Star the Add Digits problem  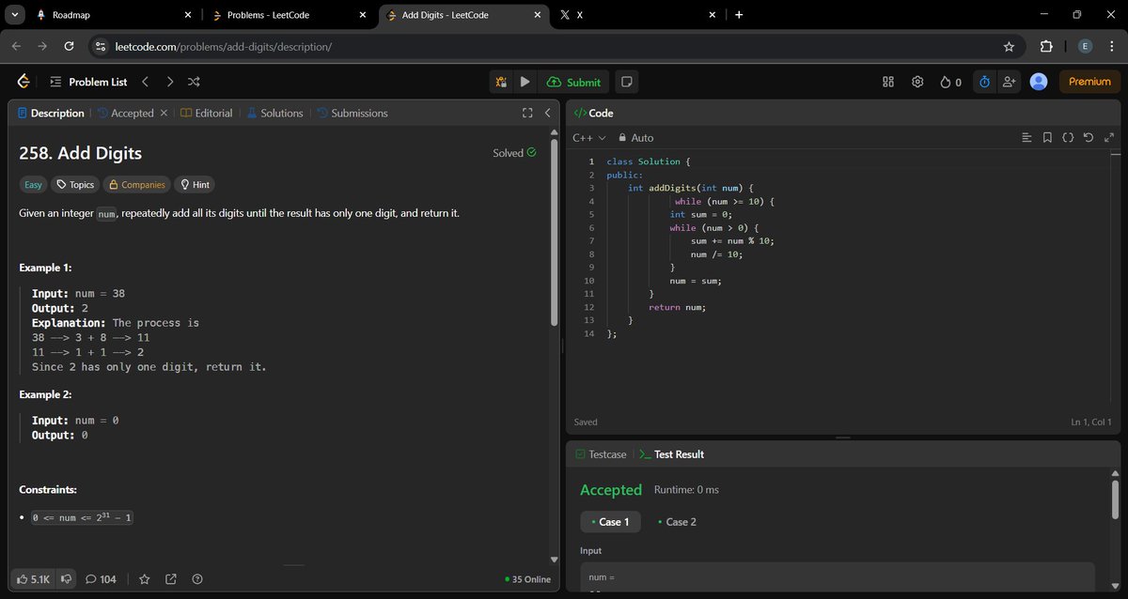pyautogui.click(x=144, y=579)
